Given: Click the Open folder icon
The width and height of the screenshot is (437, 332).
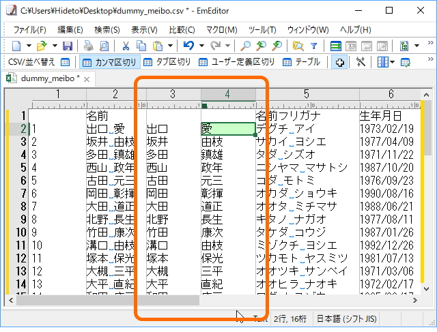Looking at the screenshot, I should tap(42, 46).
